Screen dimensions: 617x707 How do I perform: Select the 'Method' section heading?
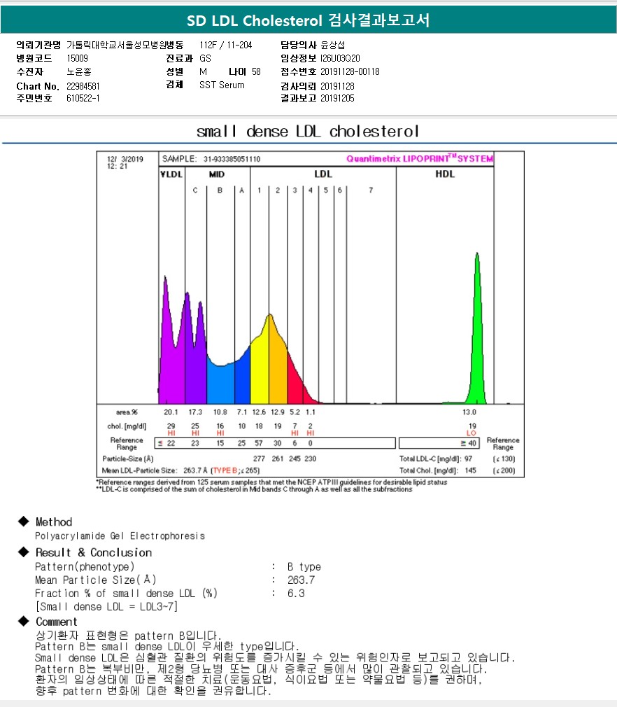click(x=54, y=521)
